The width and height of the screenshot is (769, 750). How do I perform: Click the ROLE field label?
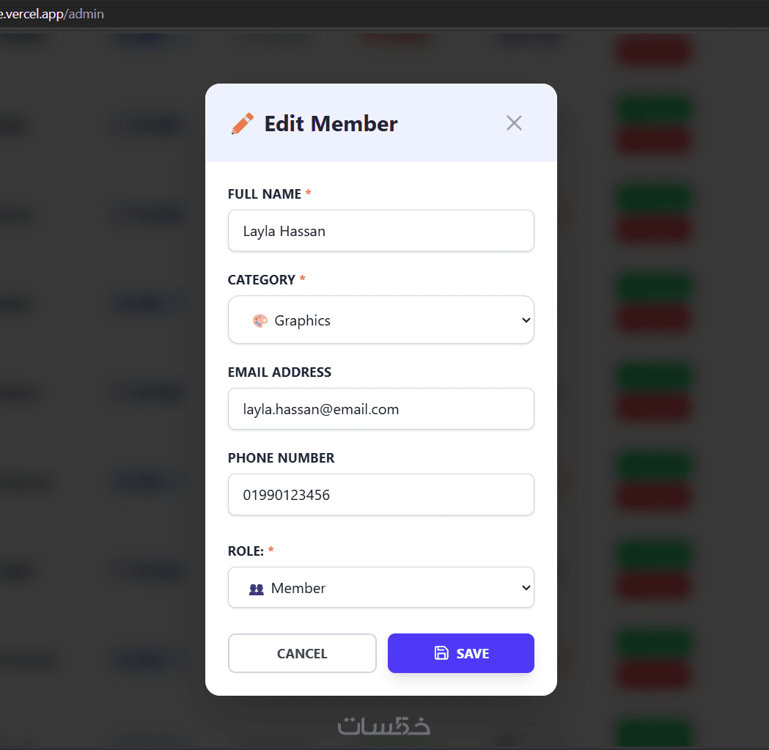click(x=246, y=551)
